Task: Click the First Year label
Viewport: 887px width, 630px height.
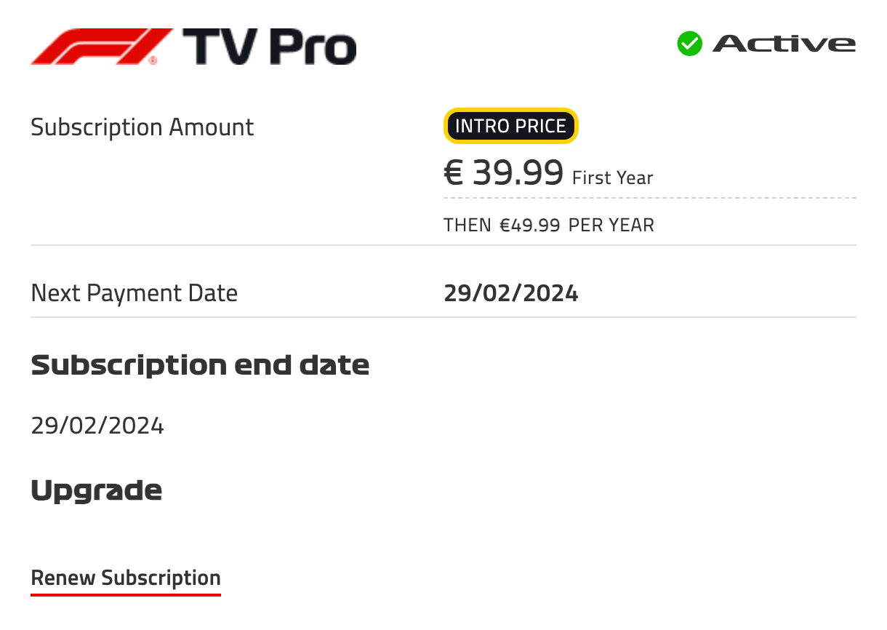Action: pos(613,178)
